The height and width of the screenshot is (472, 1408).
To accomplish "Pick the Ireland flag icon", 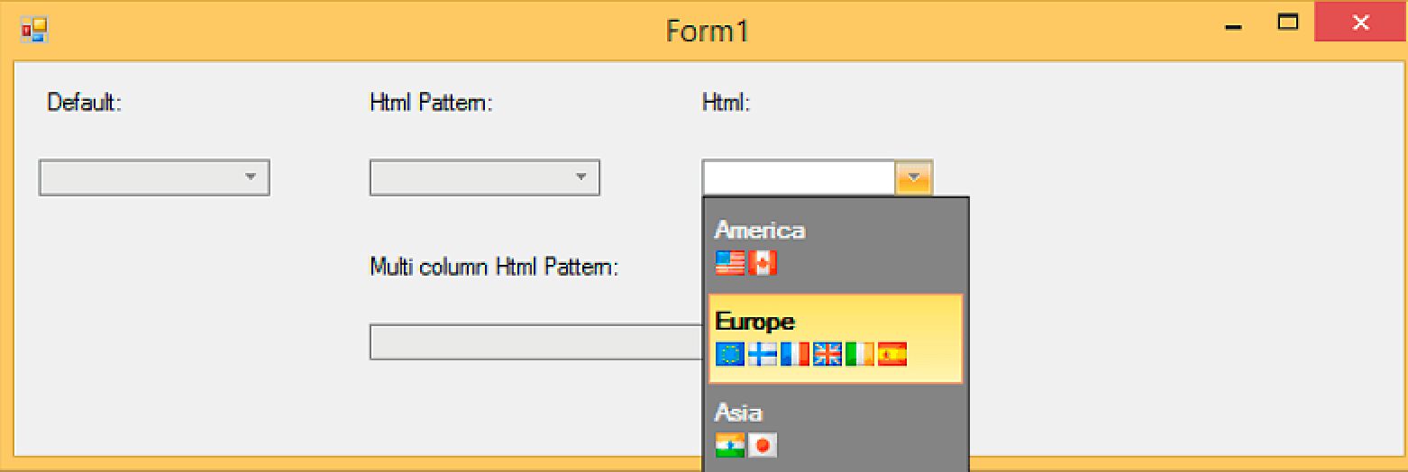I will coord(859,355).
